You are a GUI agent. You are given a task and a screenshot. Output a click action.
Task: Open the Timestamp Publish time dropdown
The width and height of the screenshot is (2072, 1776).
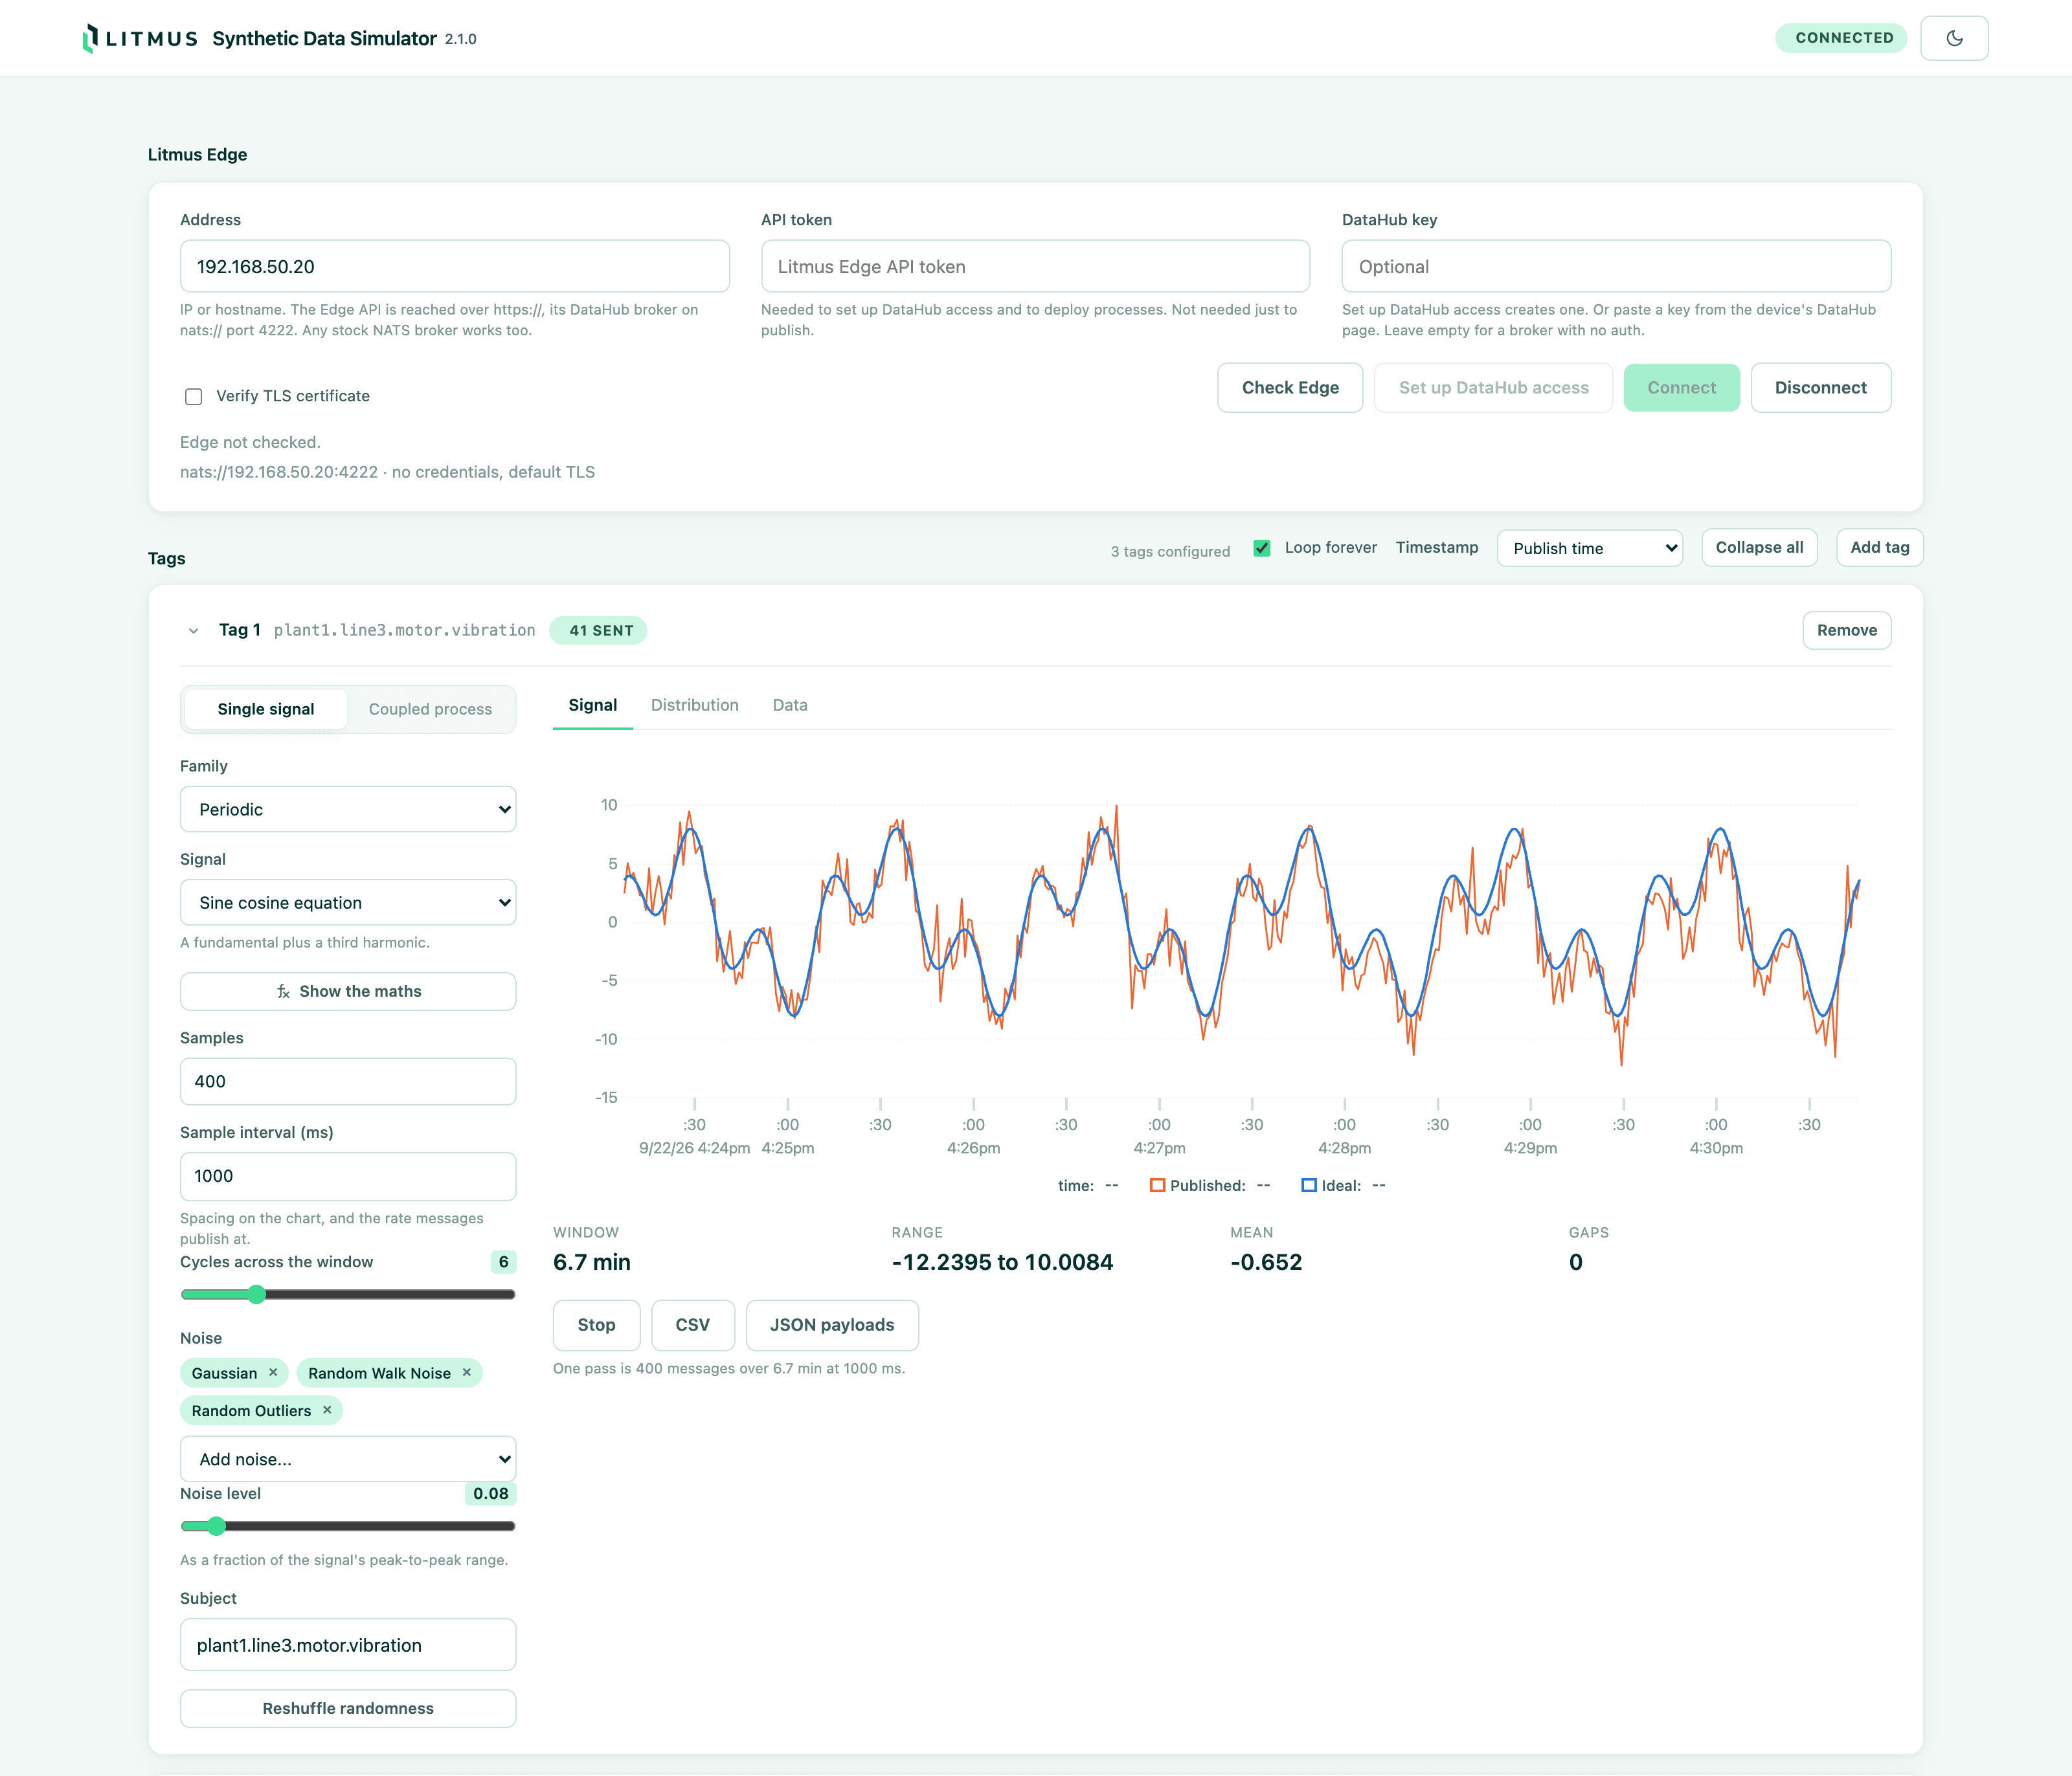click(1589, 548)
